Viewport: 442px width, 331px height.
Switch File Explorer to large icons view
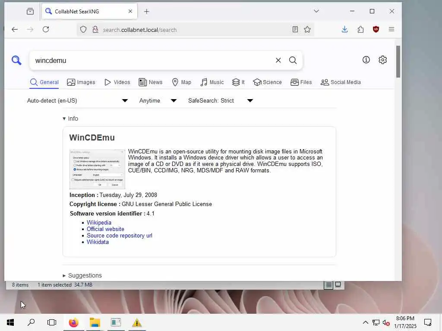(x=338, y=284)
